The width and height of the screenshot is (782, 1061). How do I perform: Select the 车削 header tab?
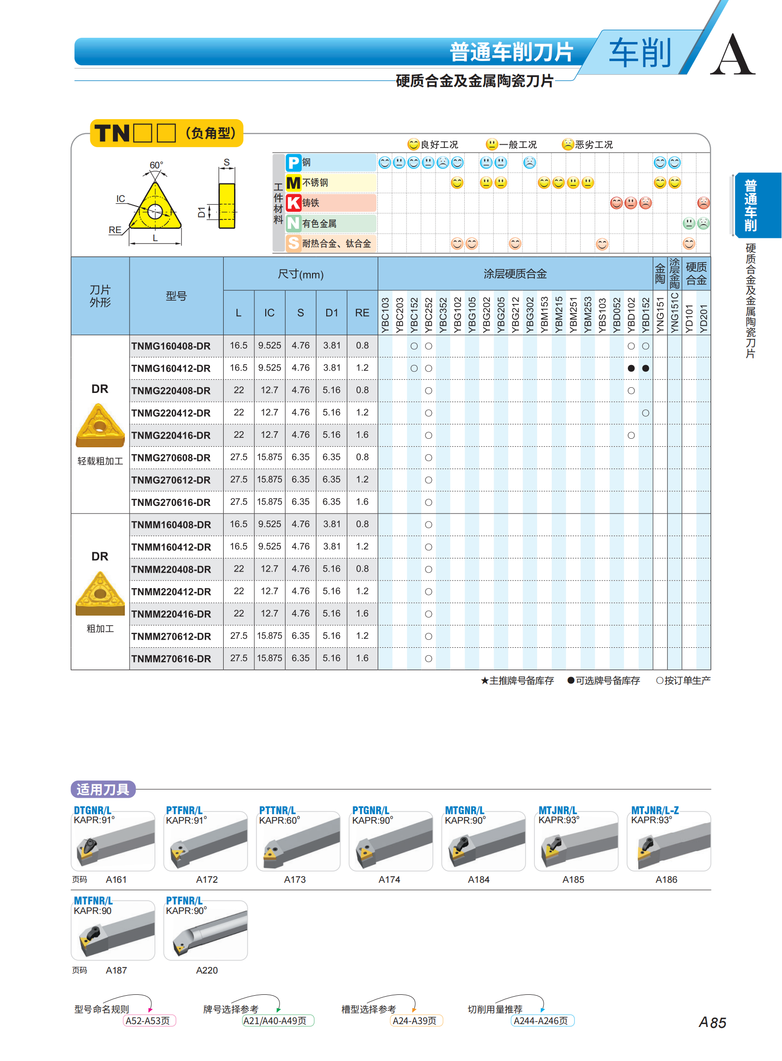click(640, 53)
